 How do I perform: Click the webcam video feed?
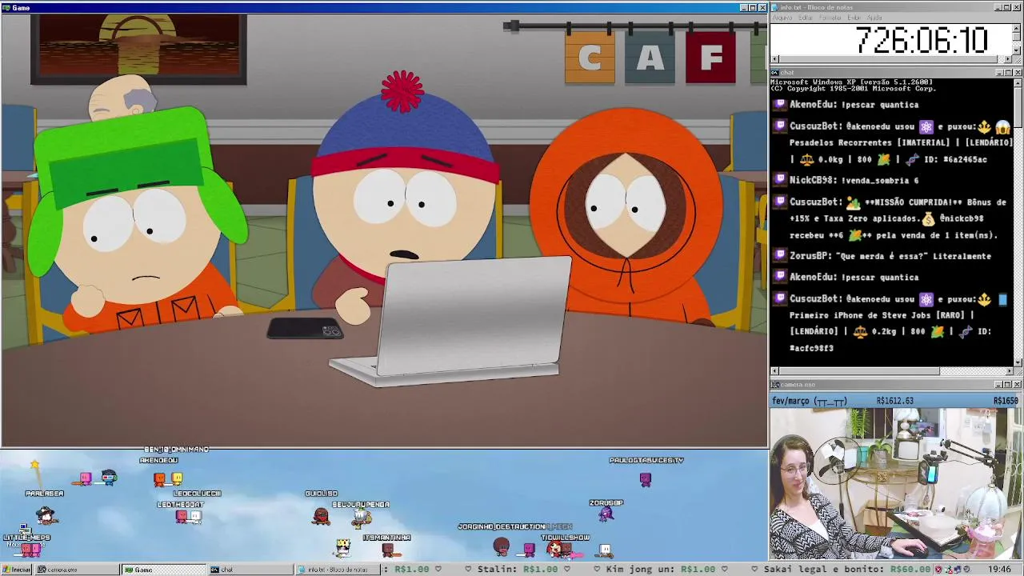pos(894,484)
